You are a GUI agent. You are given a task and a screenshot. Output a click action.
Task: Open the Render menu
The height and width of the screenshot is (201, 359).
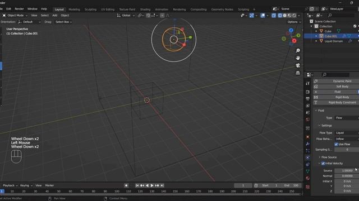(19, 9)
